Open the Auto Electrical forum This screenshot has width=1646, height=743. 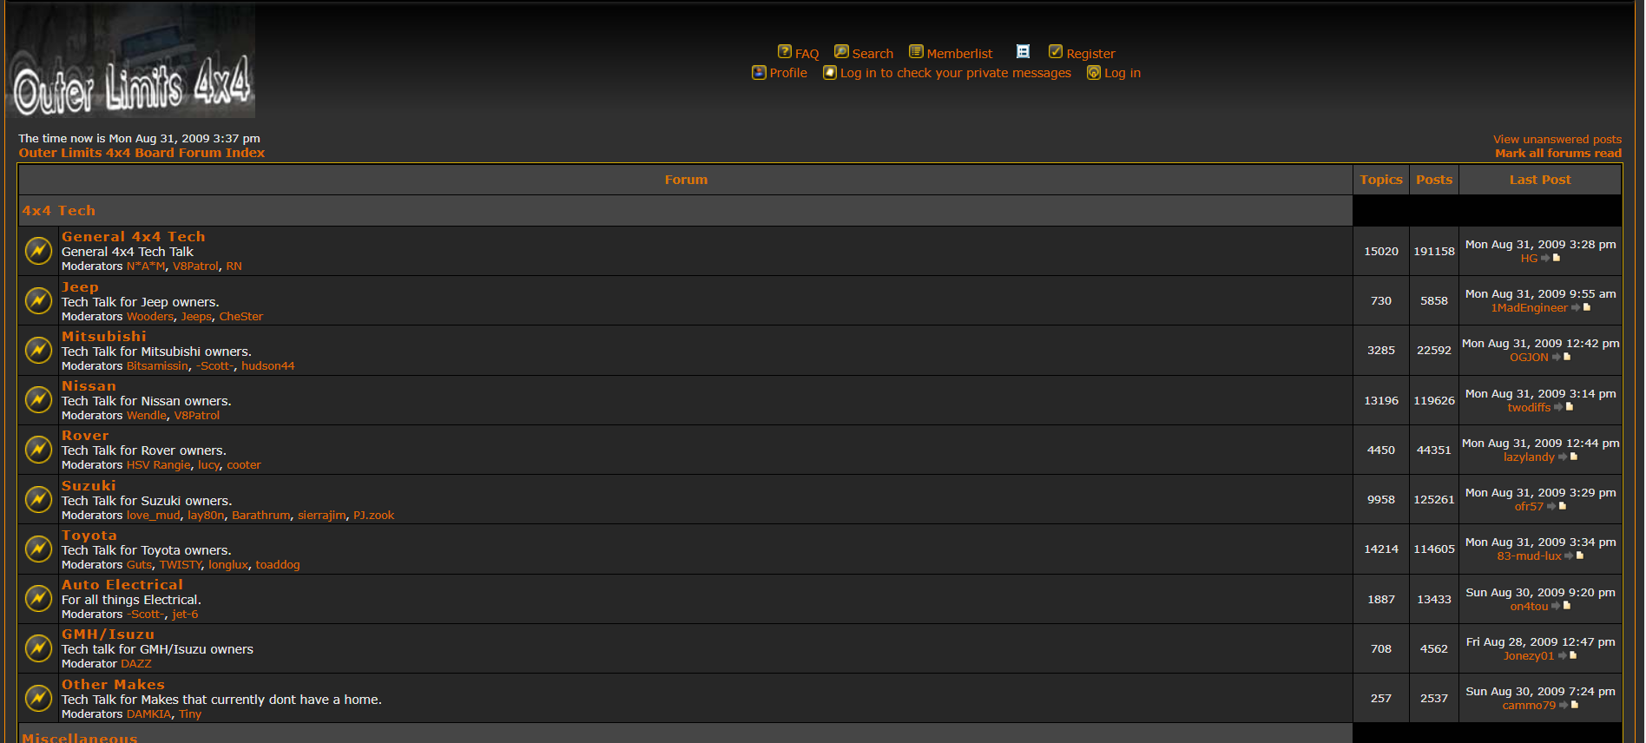(x=122, y=584)
